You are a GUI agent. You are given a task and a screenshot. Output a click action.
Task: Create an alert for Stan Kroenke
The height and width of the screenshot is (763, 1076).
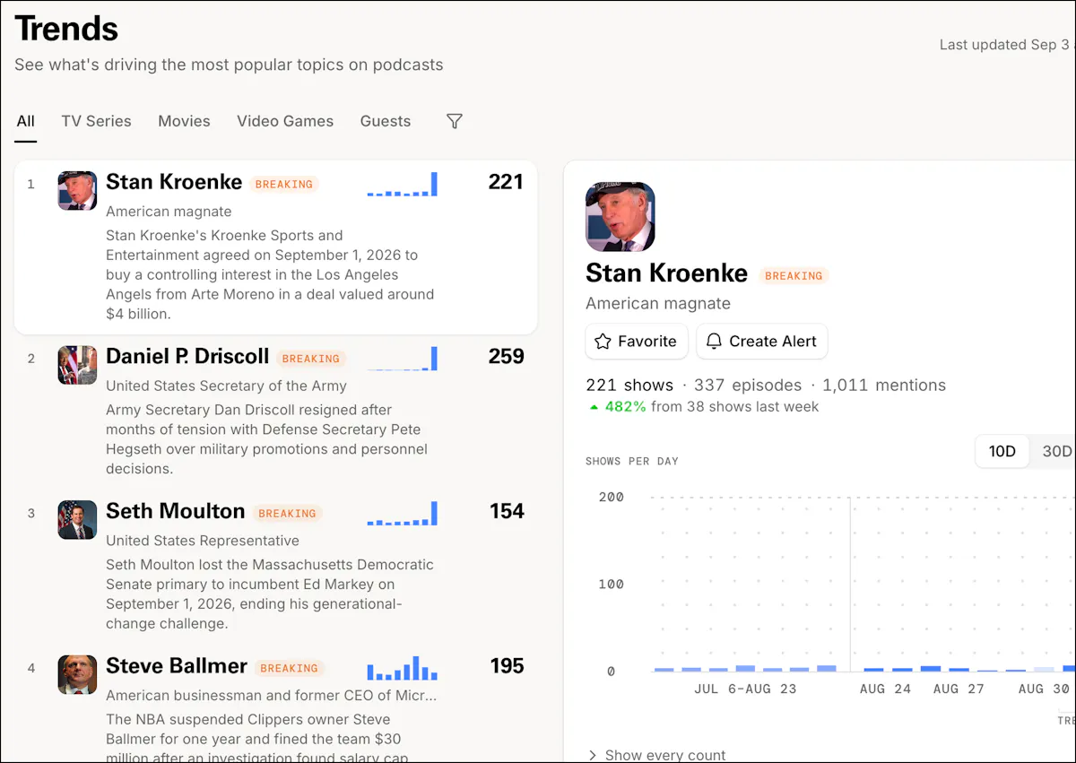click(x=762, y=342)
